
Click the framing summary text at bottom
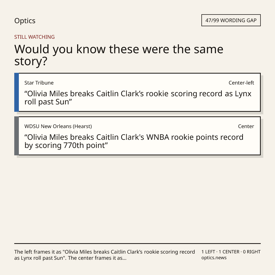coord(105,255)
